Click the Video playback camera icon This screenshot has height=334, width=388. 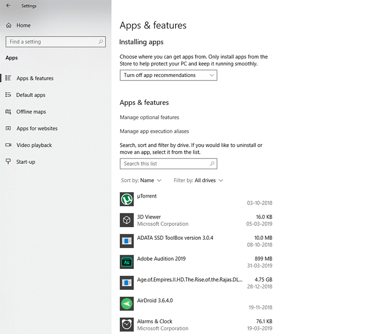point(8,145)
